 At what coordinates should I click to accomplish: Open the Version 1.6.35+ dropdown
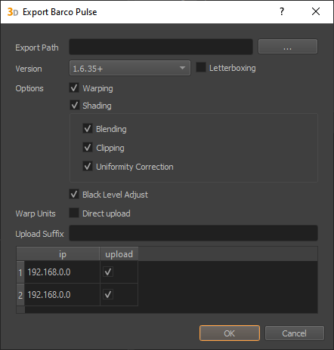(130, 68)
